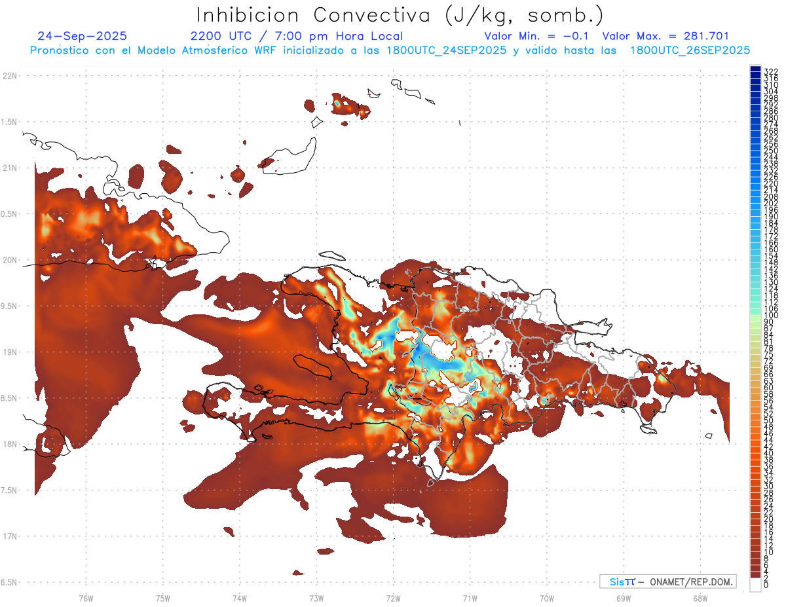Click the '17N' latitude label

pyautogui.click(x=9, y=536)
